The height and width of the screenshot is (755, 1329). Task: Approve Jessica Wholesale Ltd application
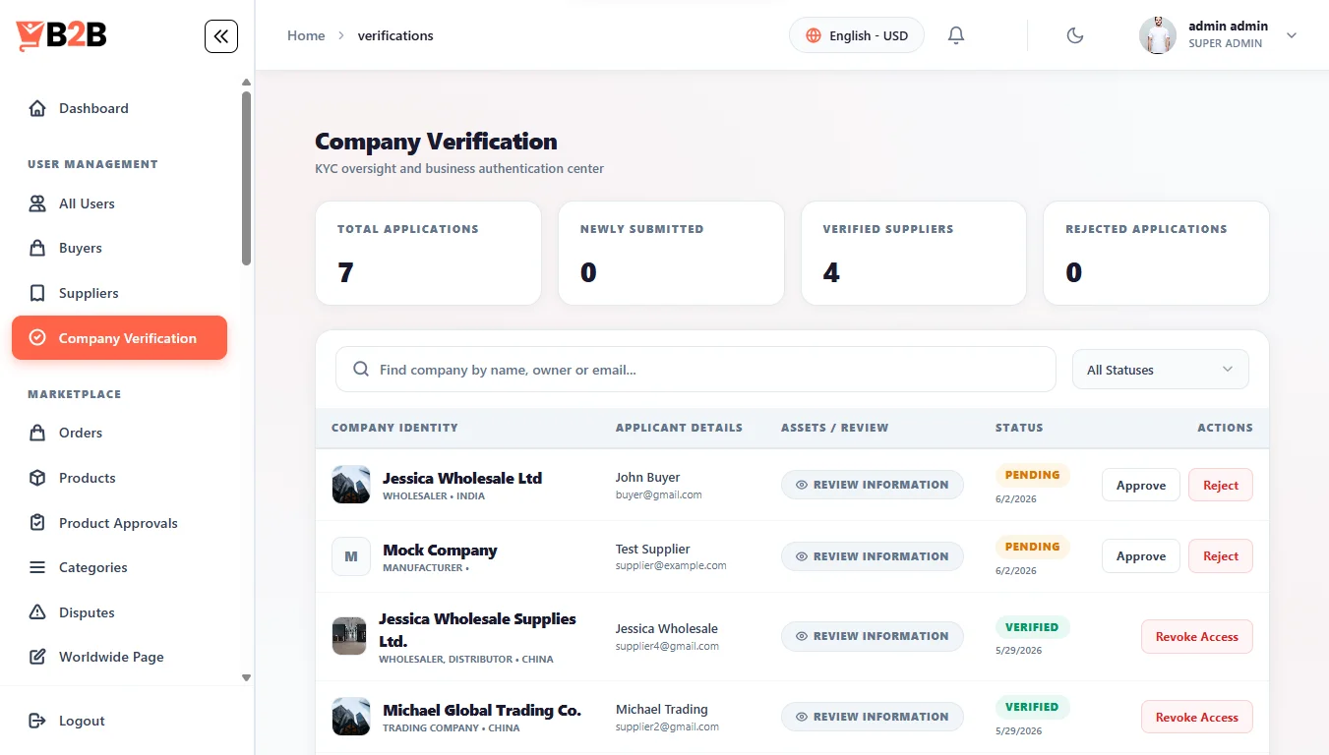pyautogui.click(x=1141, y=485)
